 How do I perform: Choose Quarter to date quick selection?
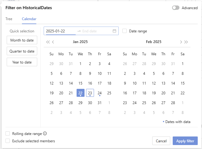tap(22, 51)
